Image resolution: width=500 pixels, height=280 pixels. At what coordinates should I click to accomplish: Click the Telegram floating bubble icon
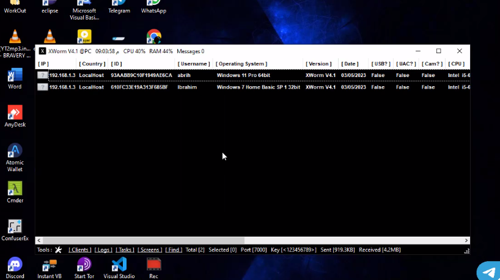coord(488,271)
